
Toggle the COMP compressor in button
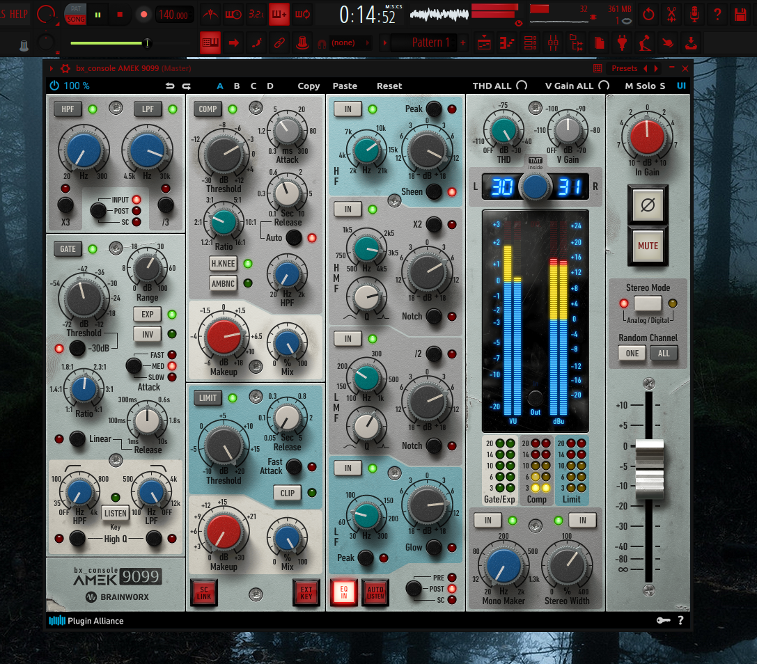pos(208,109)
